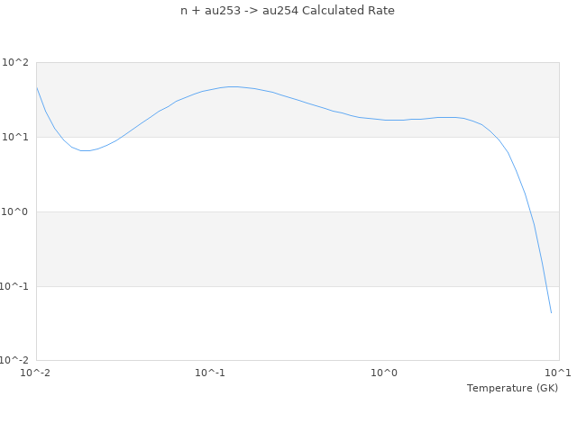
Task: Click the 10^-2 y-axis tick label
Action: (14, 361)
